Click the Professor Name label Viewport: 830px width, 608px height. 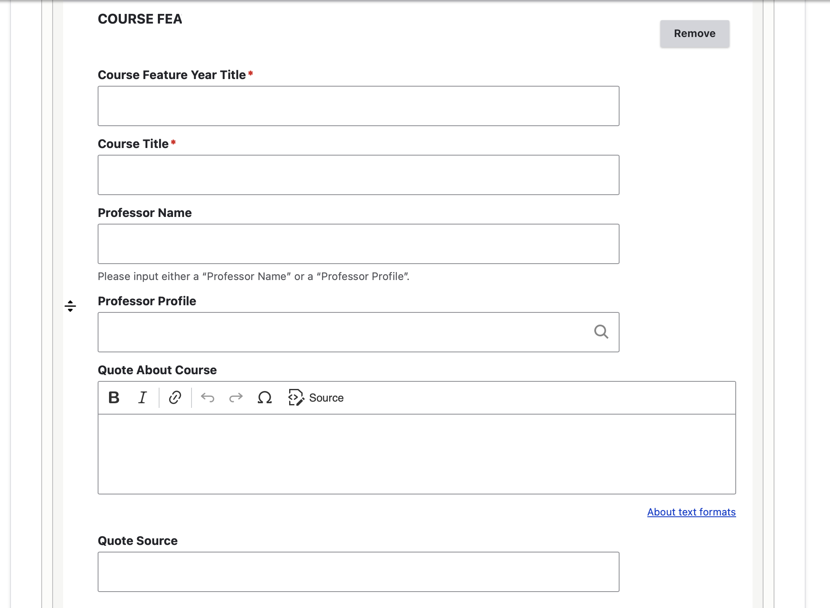(x=145, y=213)
